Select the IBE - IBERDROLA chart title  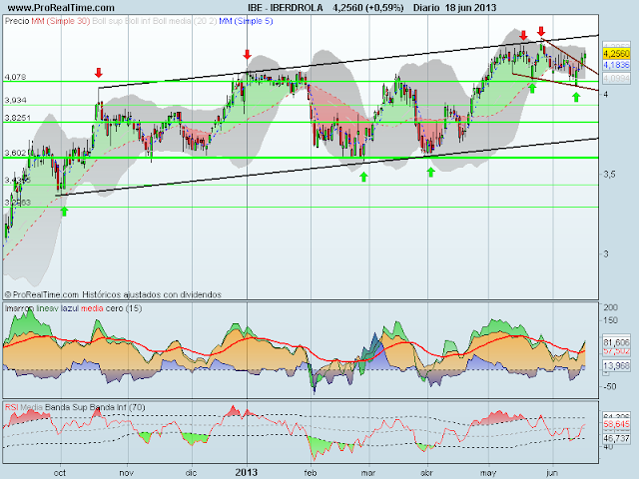pos(286,8)
